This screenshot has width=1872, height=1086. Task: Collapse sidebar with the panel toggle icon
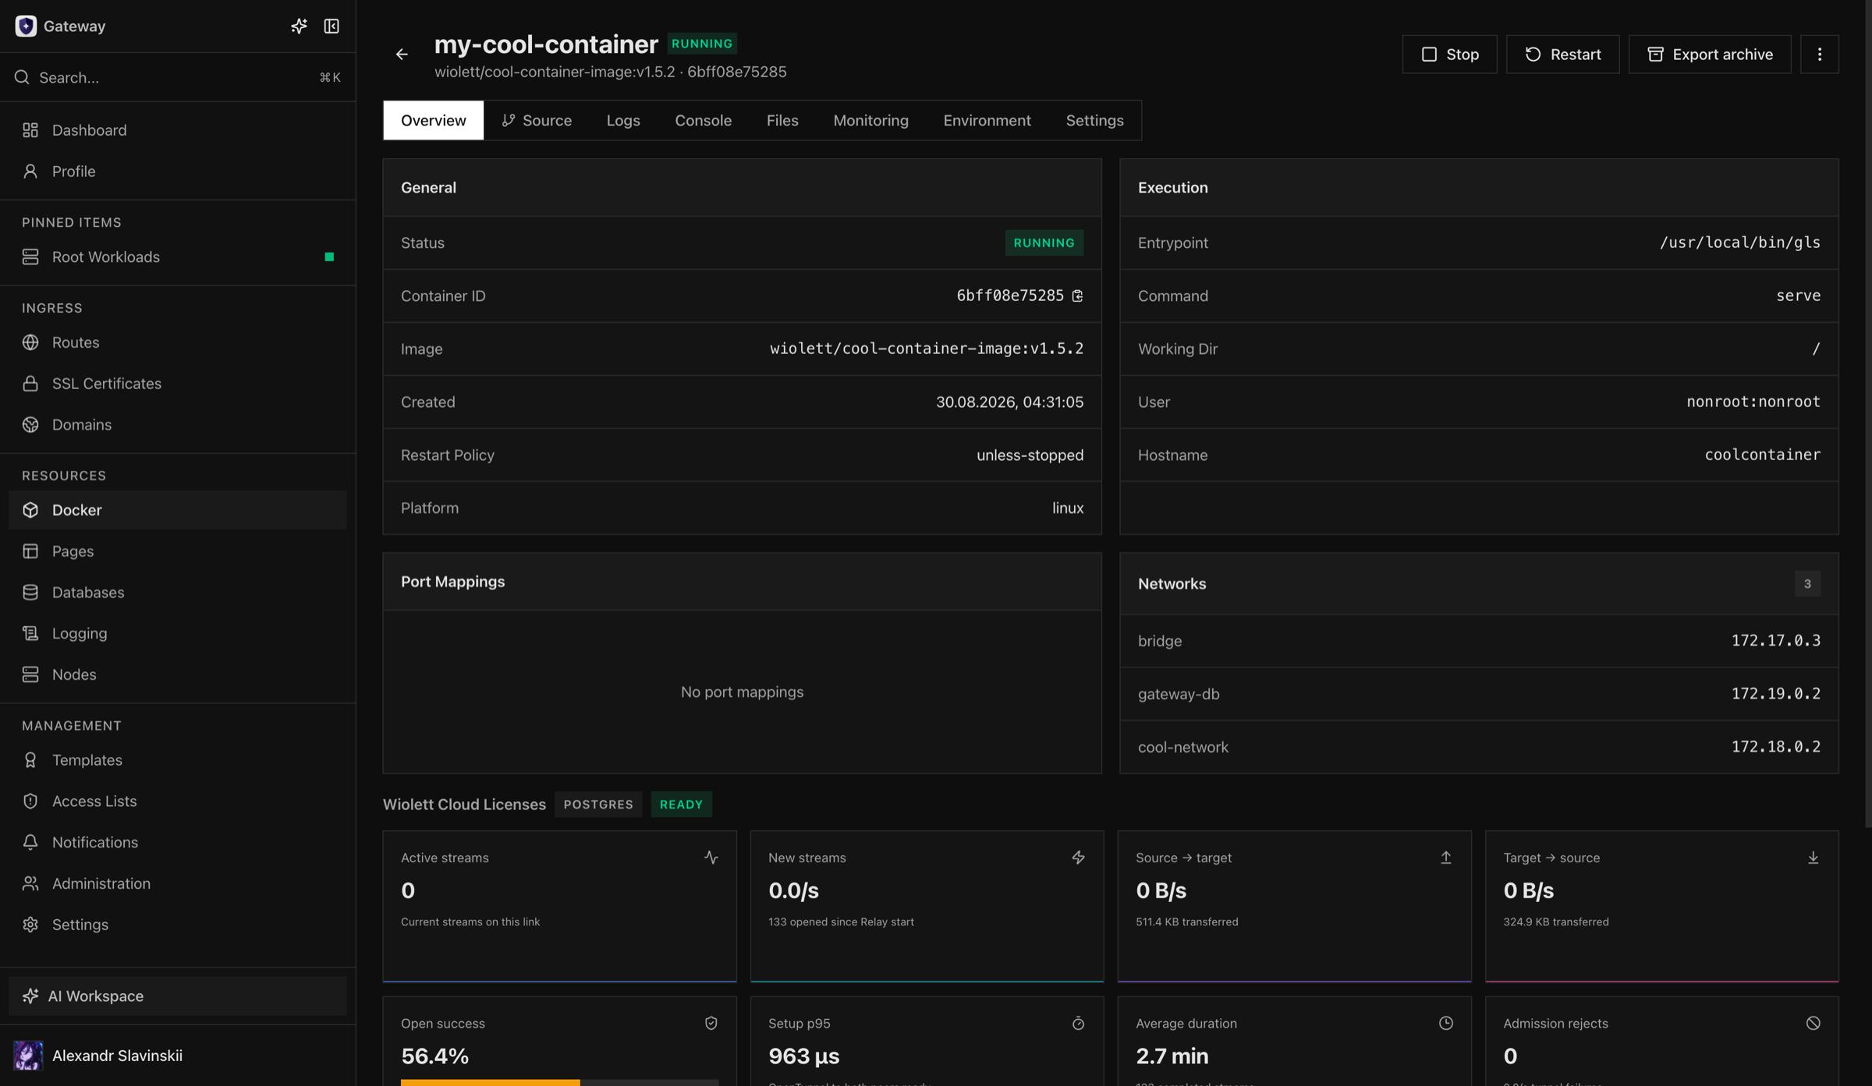pyautogui.click(x=331, y=26)
